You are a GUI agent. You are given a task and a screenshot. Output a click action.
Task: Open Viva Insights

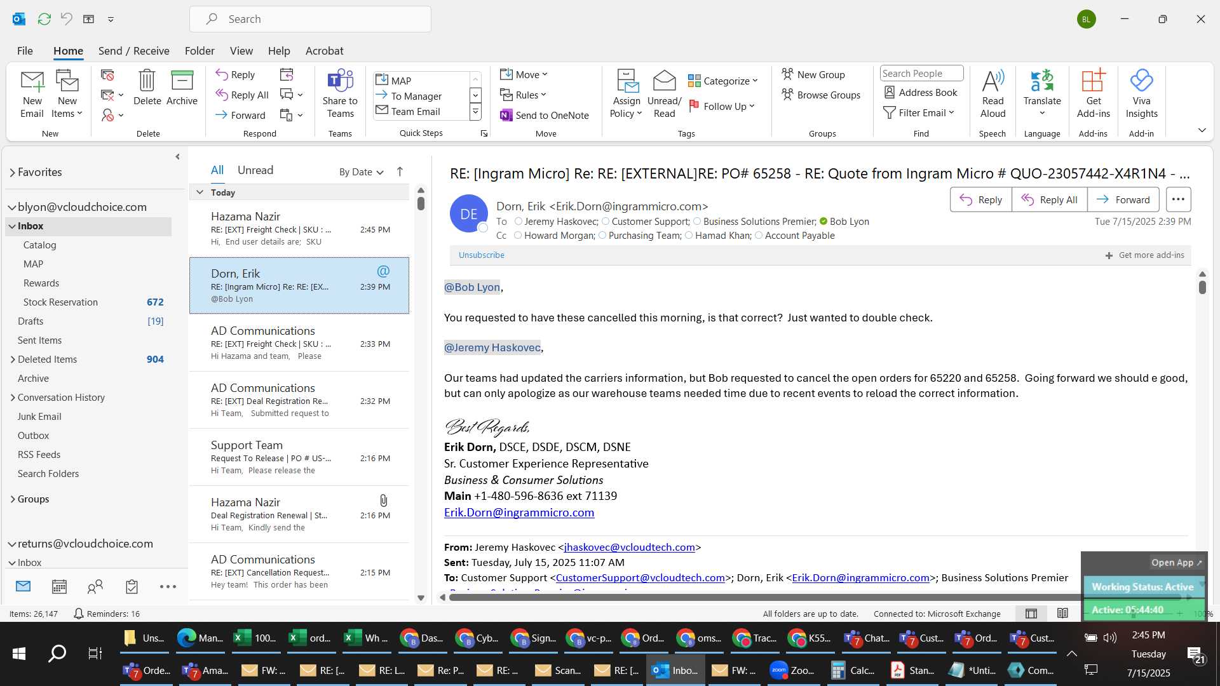tap(1141, 94)
